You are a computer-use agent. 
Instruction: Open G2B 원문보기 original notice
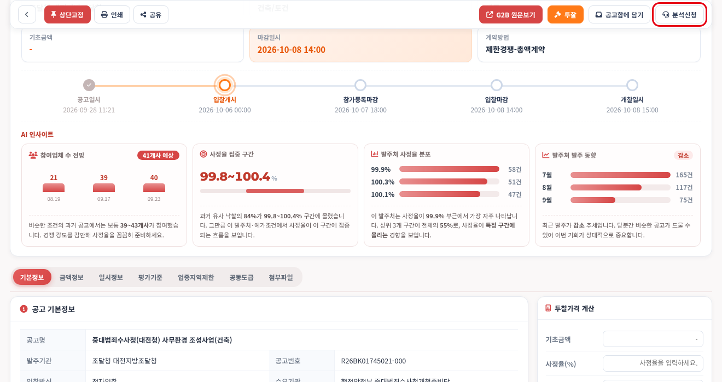511,15
